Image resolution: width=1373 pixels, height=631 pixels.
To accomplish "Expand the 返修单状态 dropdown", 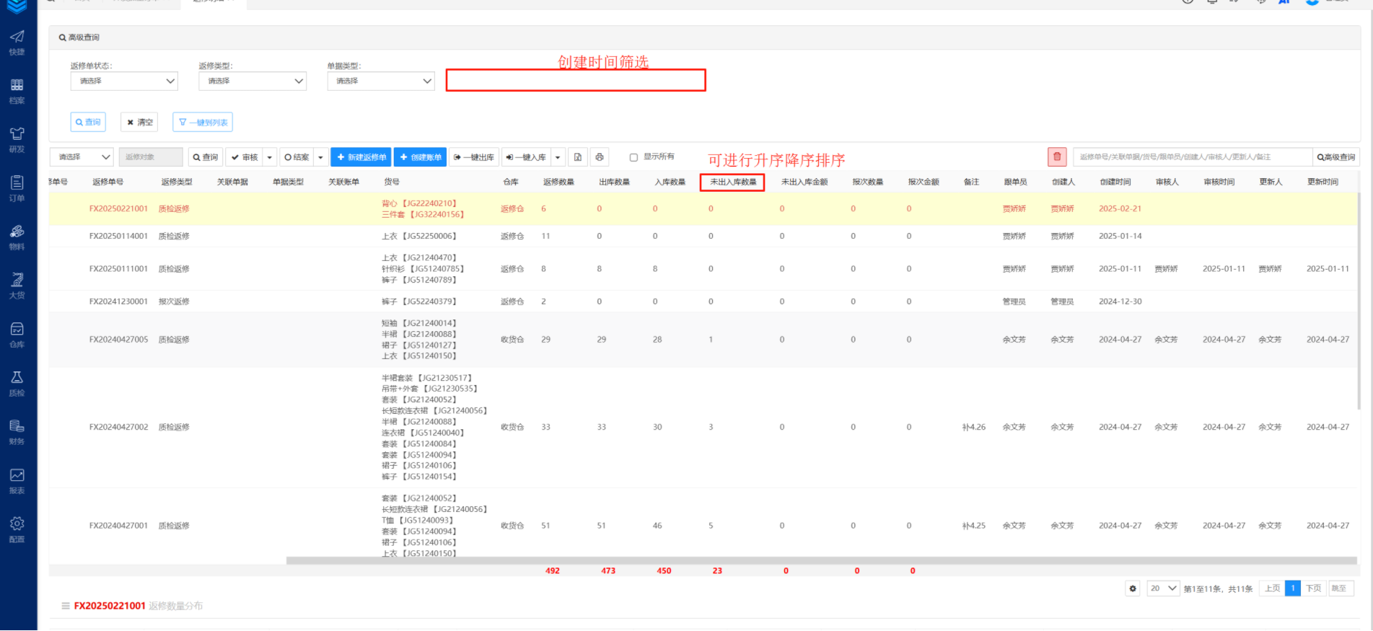I will [124, 81].
